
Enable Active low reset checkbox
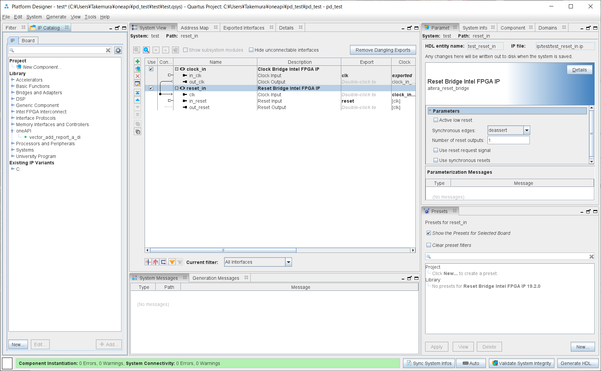pos(436,120)
